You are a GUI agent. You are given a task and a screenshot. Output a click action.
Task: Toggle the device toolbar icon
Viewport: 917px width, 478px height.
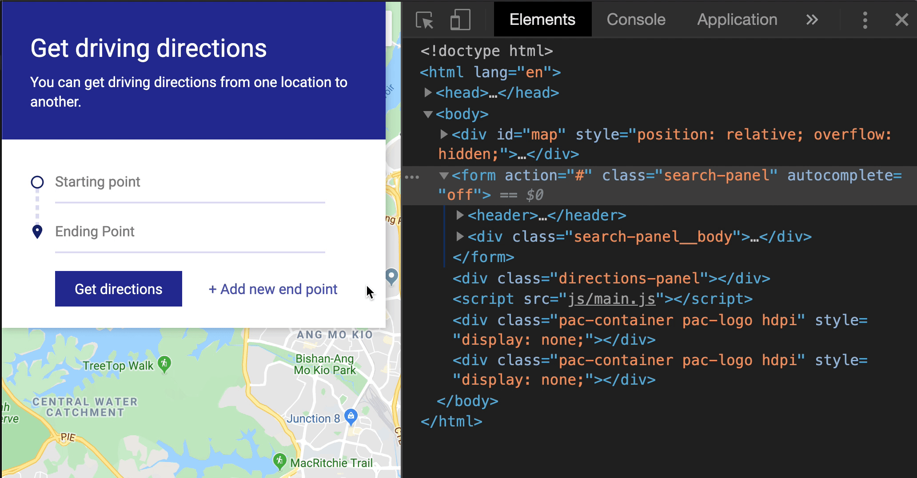(x=460, y=20)
